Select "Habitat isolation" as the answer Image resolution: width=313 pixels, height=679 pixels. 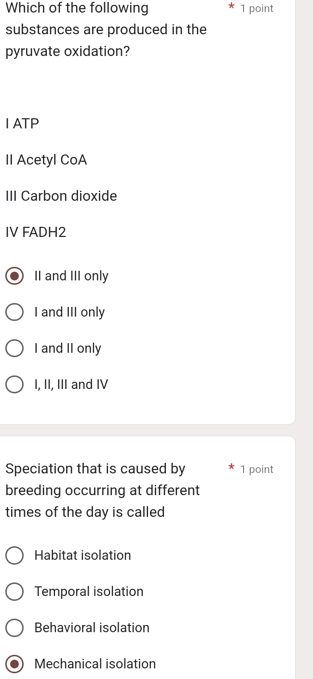(x=14, y=555)
